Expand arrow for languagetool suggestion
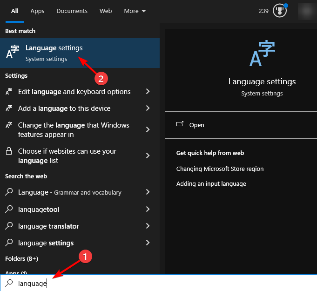 (148, 209)
